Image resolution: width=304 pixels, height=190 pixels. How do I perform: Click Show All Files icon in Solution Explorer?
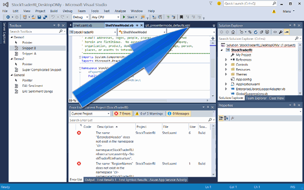click(267, 32)
